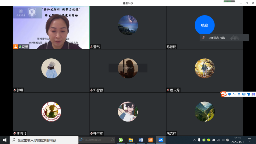This screenshot has height=144, width=256.
Task: Switch to Tencent Meeting in the taskbar
Action: pos(161,140)
